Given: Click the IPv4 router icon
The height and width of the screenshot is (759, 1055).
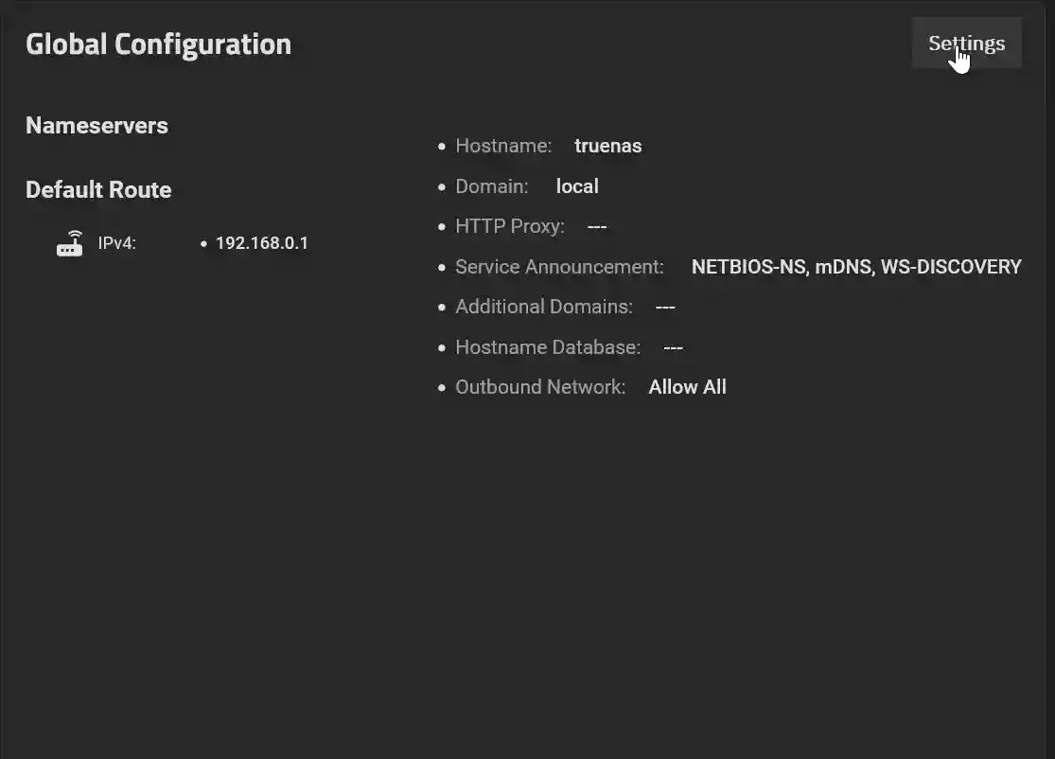Looking at the screenshot, I should pos(69,242).
